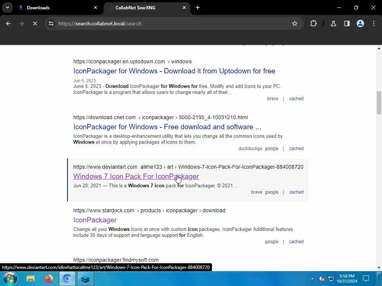The height and width of the screenshot is (286, 382).
Task: Toggle the side panel icon
Action: (x=347, y=23)
